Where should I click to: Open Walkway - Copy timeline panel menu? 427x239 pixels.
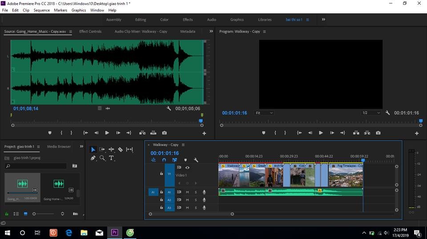point(183,145)
